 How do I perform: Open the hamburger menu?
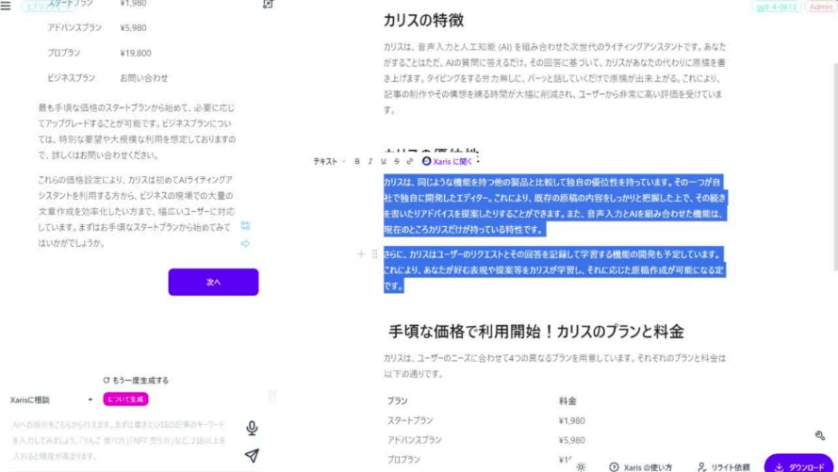[6, 6]
